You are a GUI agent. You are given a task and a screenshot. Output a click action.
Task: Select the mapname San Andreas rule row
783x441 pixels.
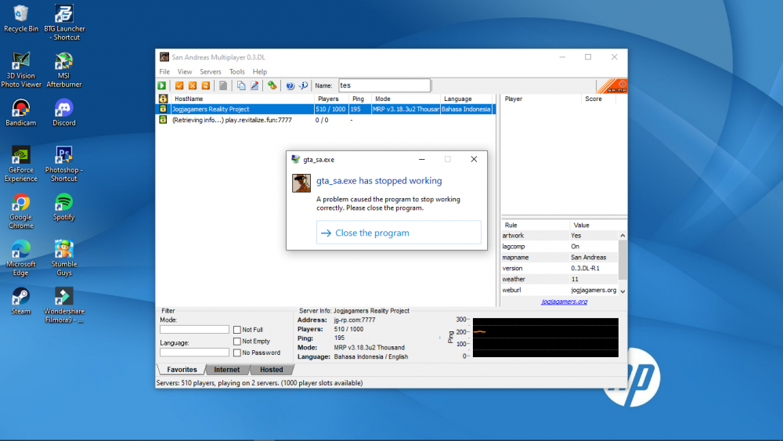560,258
